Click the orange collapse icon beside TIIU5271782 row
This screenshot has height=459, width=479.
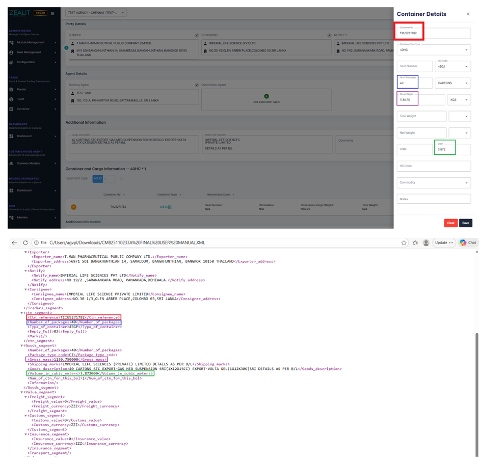coord(73,207)
